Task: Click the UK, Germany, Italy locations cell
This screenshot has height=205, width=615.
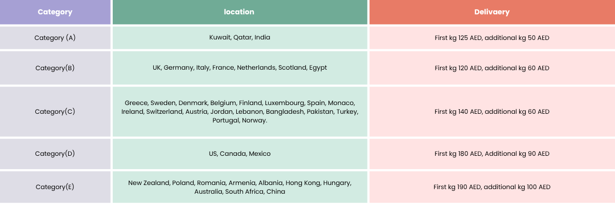Action: pyautogui.click(x=239, y=68)
